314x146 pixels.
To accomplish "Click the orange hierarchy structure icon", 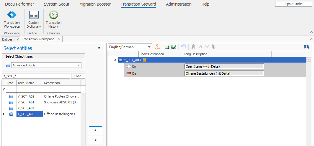I will [157, 47].
